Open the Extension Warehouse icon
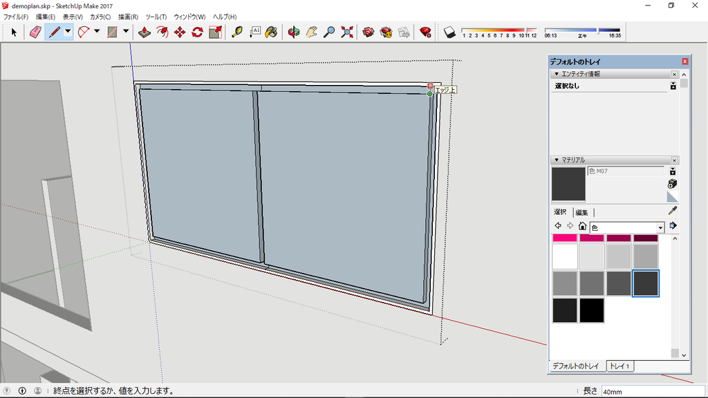 386,32
